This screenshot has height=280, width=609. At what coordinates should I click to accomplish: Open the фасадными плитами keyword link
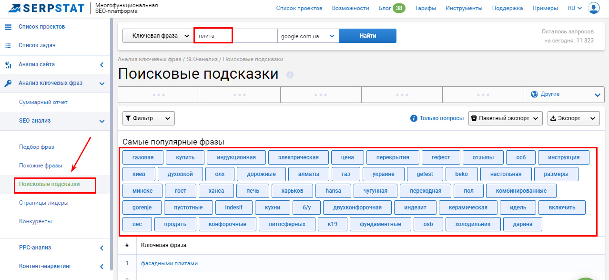169,263
